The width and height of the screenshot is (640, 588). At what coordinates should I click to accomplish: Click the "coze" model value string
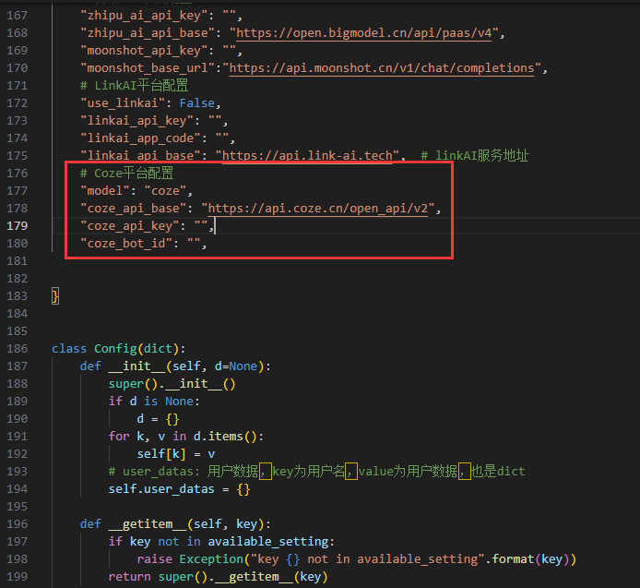pyautogui.click(x=165, y=190)
